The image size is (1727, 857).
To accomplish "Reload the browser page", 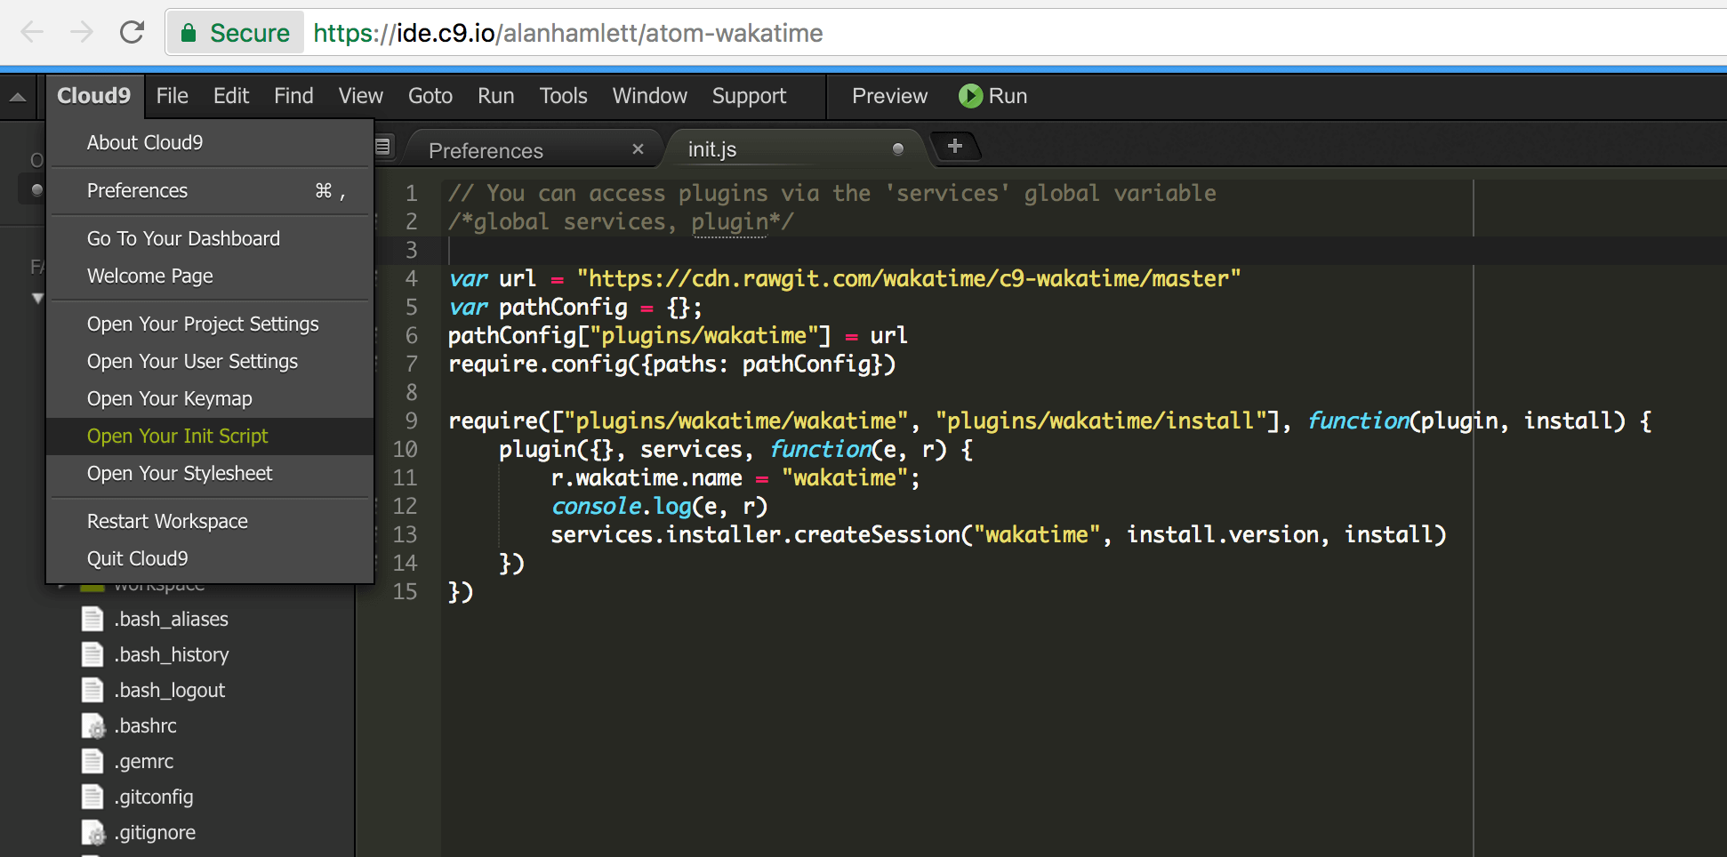I will (132, 33).
